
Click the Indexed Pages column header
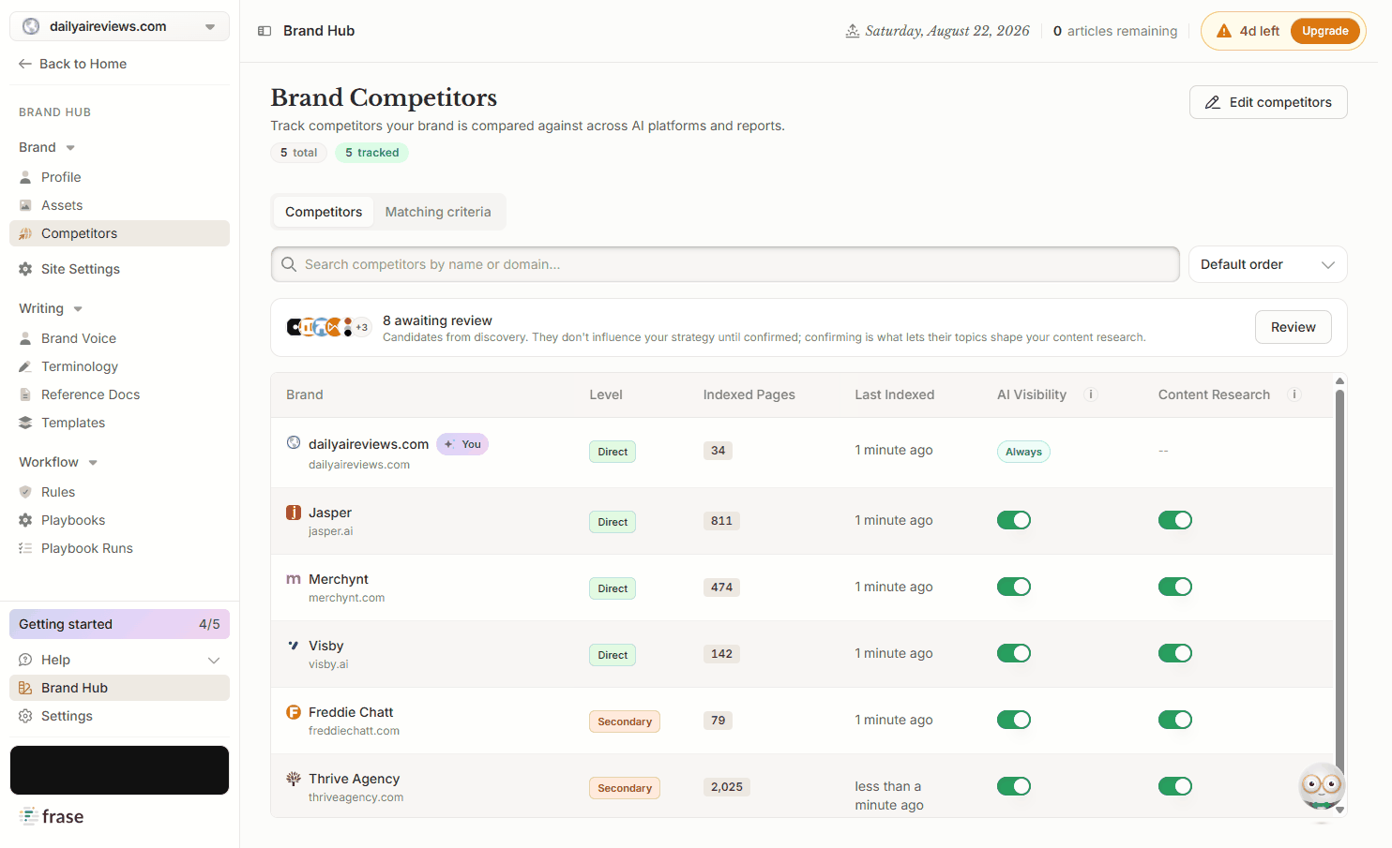click(x=749, y=394)
